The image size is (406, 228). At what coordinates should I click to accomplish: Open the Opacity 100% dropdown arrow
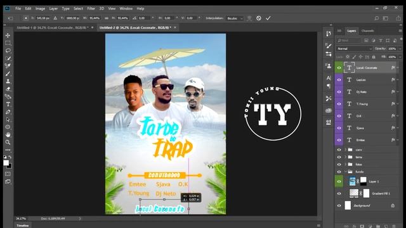click(x=400, y=49)
